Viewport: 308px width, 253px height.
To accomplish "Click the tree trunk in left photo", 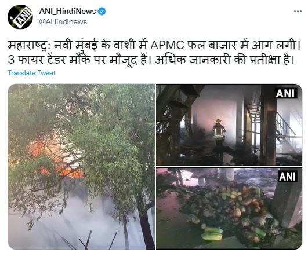I will [146, 226].
